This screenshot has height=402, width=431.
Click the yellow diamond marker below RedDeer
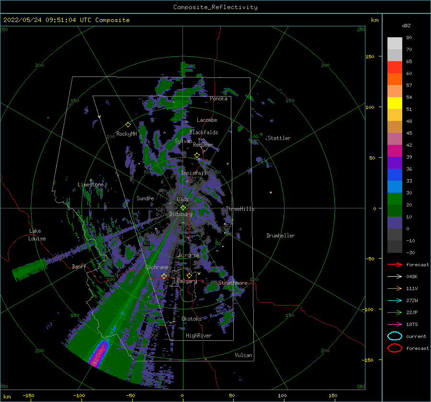click(x=197, y=155)
